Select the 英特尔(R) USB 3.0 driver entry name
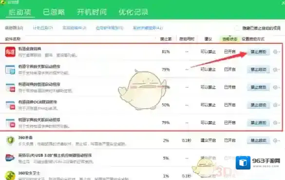The height and width of the screenshot is (180, 285). (55, 155)
